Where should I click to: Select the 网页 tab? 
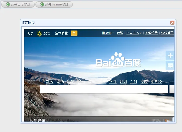click(x=60, y=82)
